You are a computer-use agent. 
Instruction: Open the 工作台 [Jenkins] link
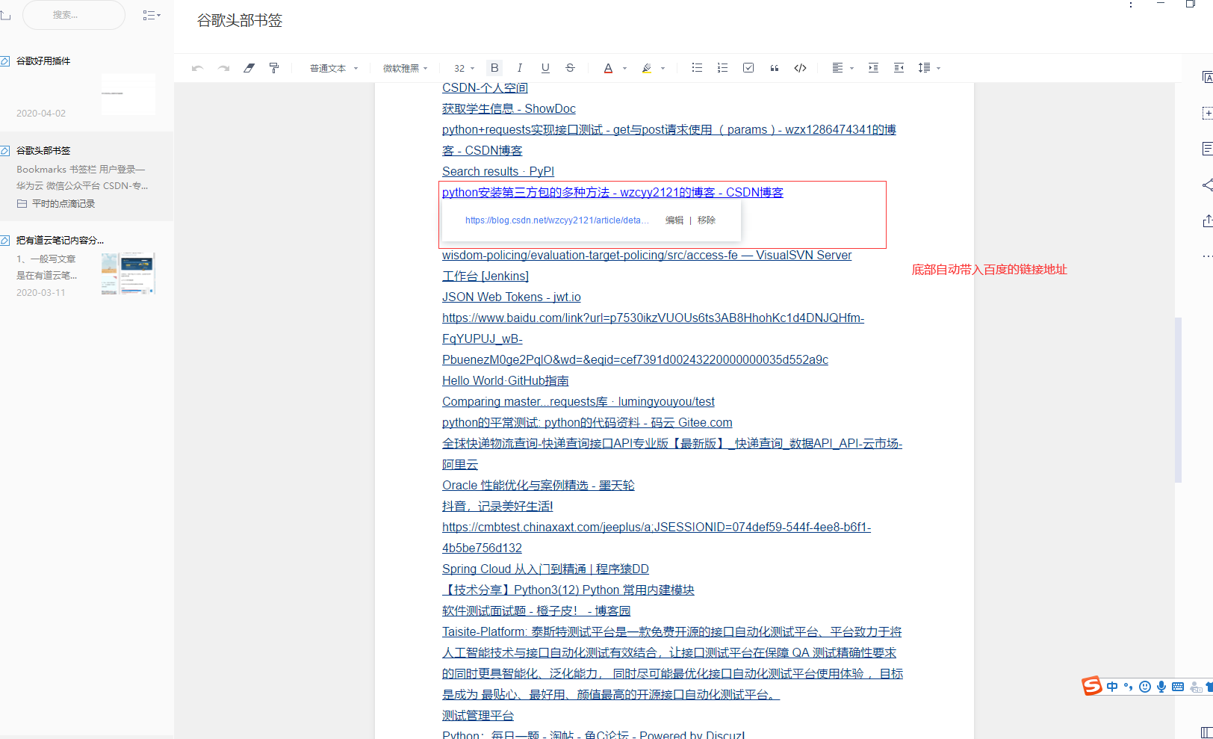pos(485,276)
